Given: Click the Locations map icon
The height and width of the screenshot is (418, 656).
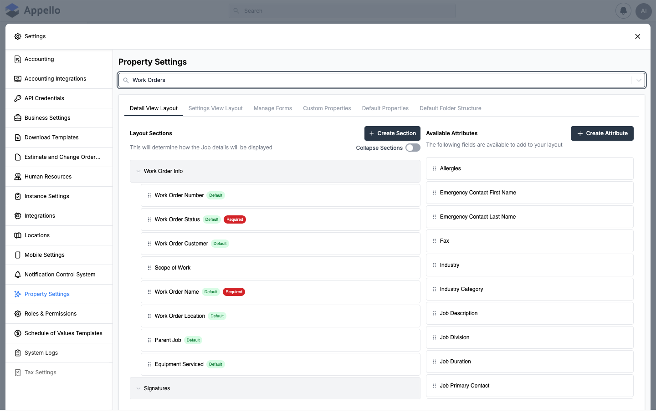Looking at the screenshot, I should click(18, 235).
